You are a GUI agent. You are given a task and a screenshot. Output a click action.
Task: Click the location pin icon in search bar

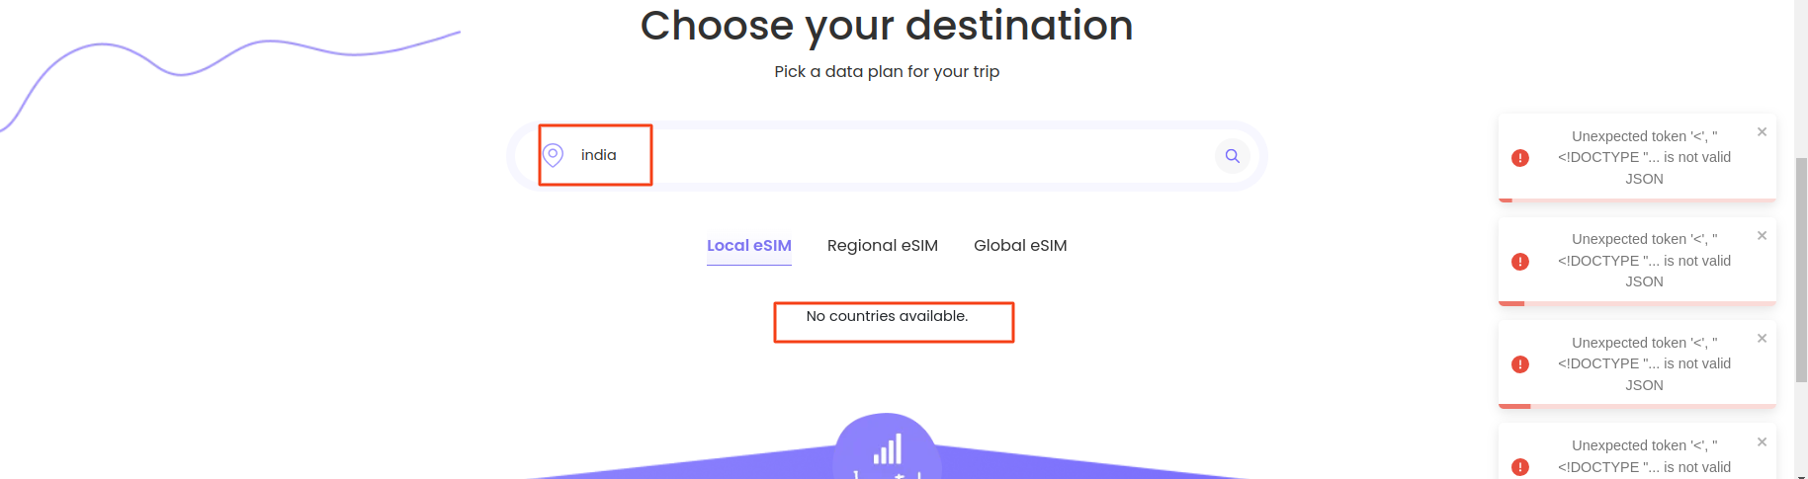pos(554,155)
